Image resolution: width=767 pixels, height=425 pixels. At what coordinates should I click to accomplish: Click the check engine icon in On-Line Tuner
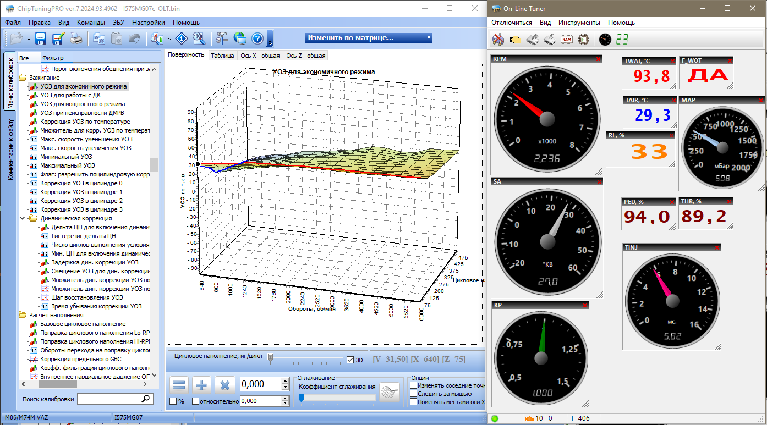(516, 40)
